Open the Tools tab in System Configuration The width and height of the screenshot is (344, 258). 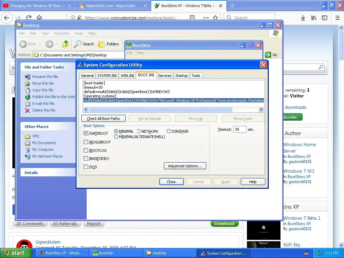pyautogui.click(x=196, y=76)
